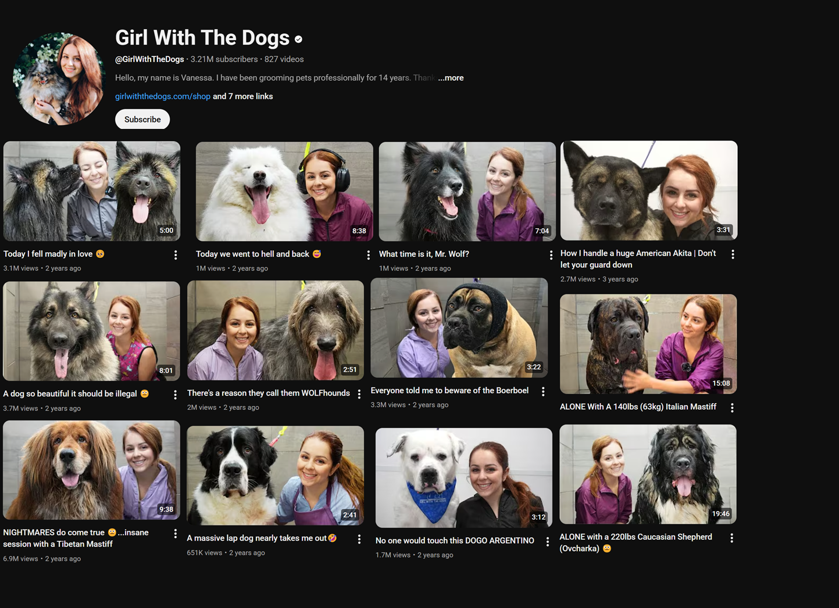Screen dimensions: 839x608
Task: Show the "and 7 more links" list
Action: coord(243,96)
